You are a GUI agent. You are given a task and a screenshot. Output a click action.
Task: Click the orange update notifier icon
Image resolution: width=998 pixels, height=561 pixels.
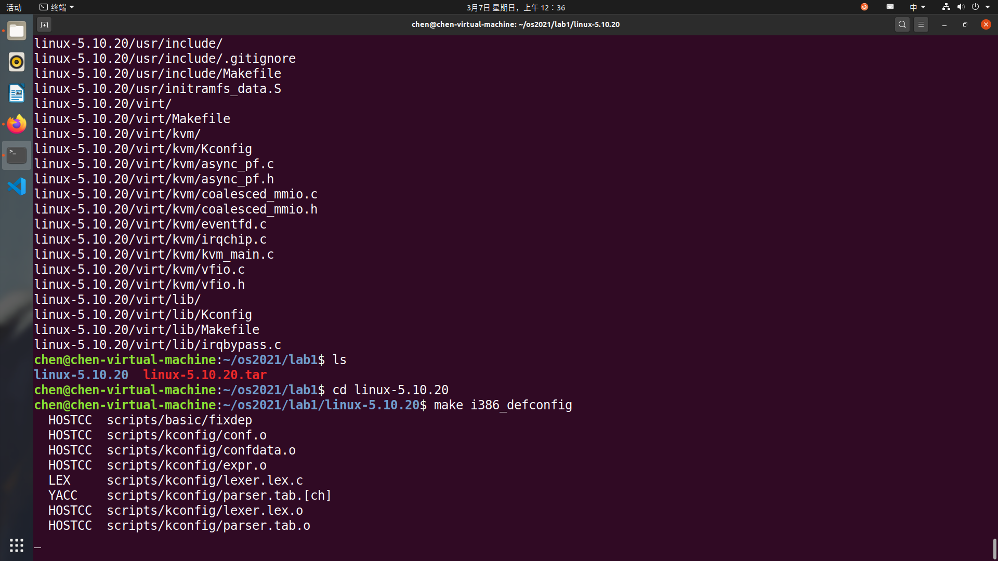(864, 7)
